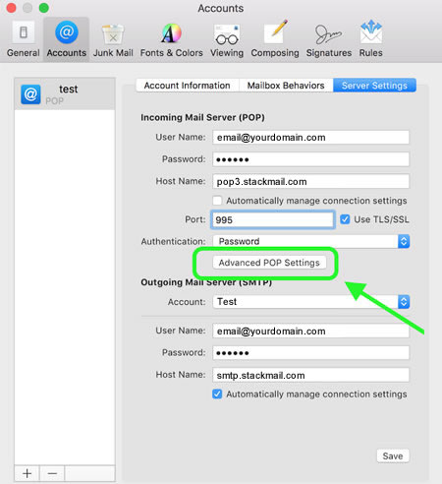Click the pop3.stackmail.com Host Name field
Screen dimensions: 442x484
(310, 181)
